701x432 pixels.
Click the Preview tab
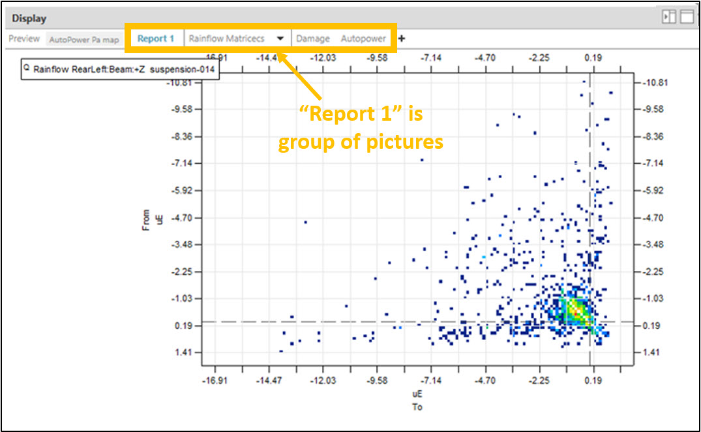click(24, 39)
